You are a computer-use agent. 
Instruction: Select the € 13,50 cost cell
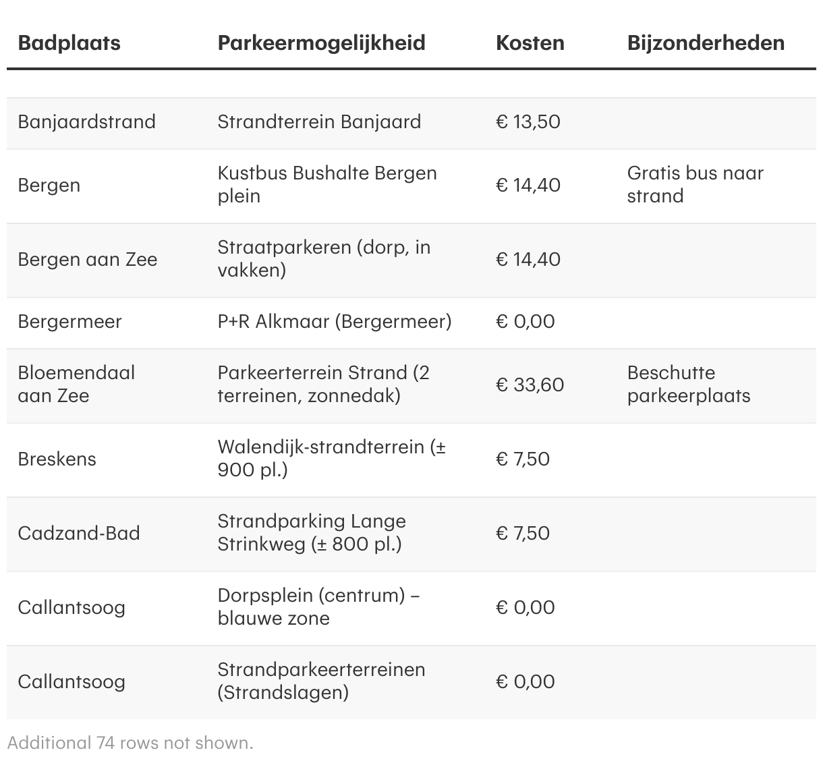point(528,122)
